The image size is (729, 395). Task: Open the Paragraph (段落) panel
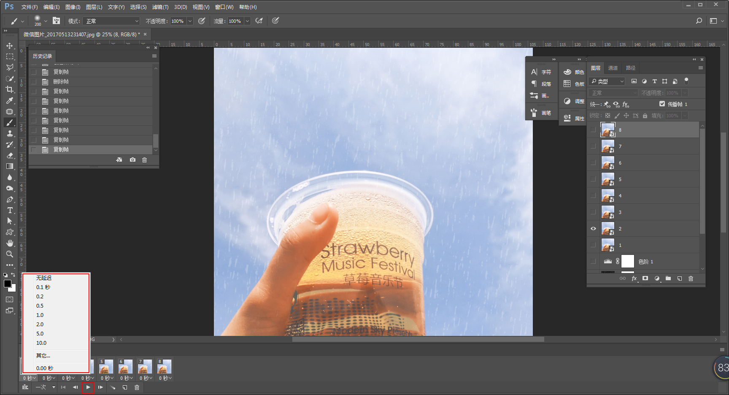click(x=542, y=84)
